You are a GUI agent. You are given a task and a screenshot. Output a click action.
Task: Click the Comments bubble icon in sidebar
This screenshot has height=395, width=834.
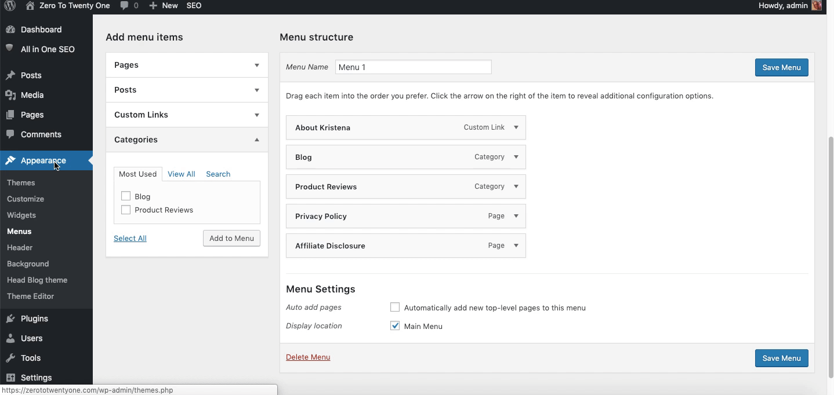point(10,134)
